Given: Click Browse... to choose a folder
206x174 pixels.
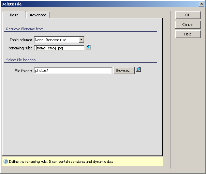Looking at the screenshot, I should coord(123,70).
